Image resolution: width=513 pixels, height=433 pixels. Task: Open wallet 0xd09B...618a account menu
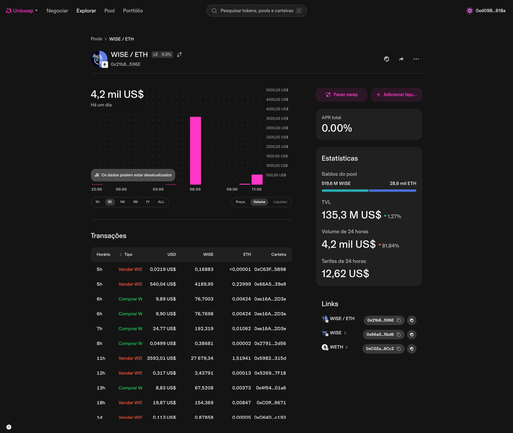pos(486,11)
